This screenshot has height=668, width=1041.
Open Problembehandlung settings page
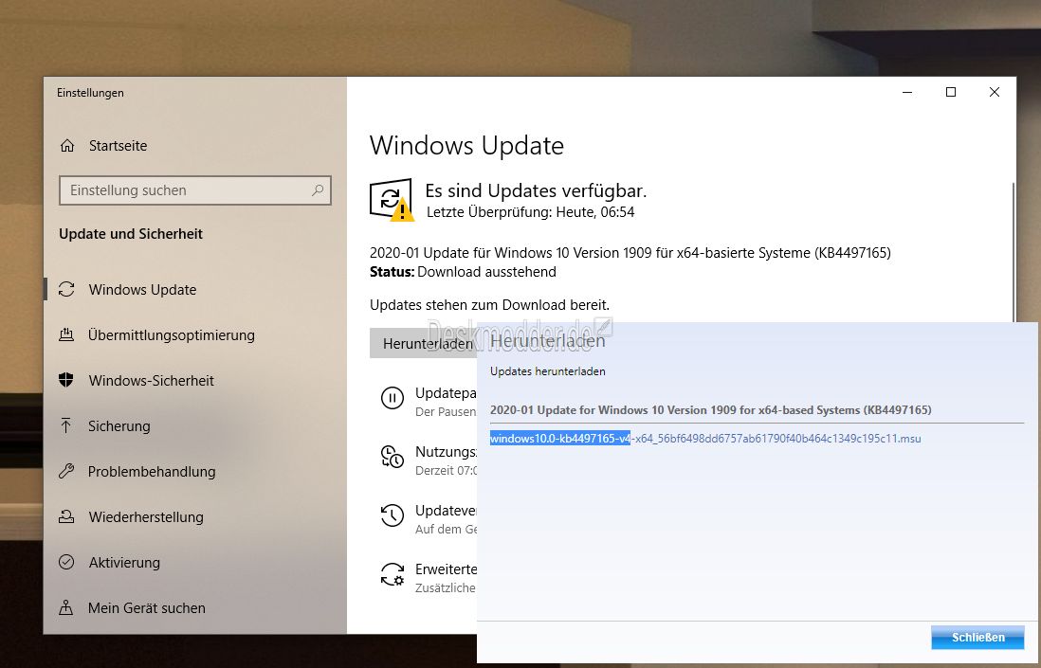coord(152,471)
